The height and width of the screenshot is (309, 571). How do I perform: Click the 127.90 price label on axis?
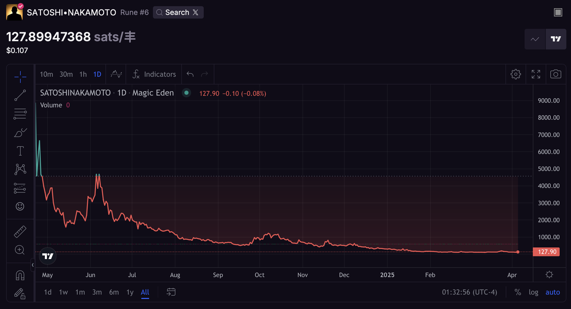coord(546,252)
